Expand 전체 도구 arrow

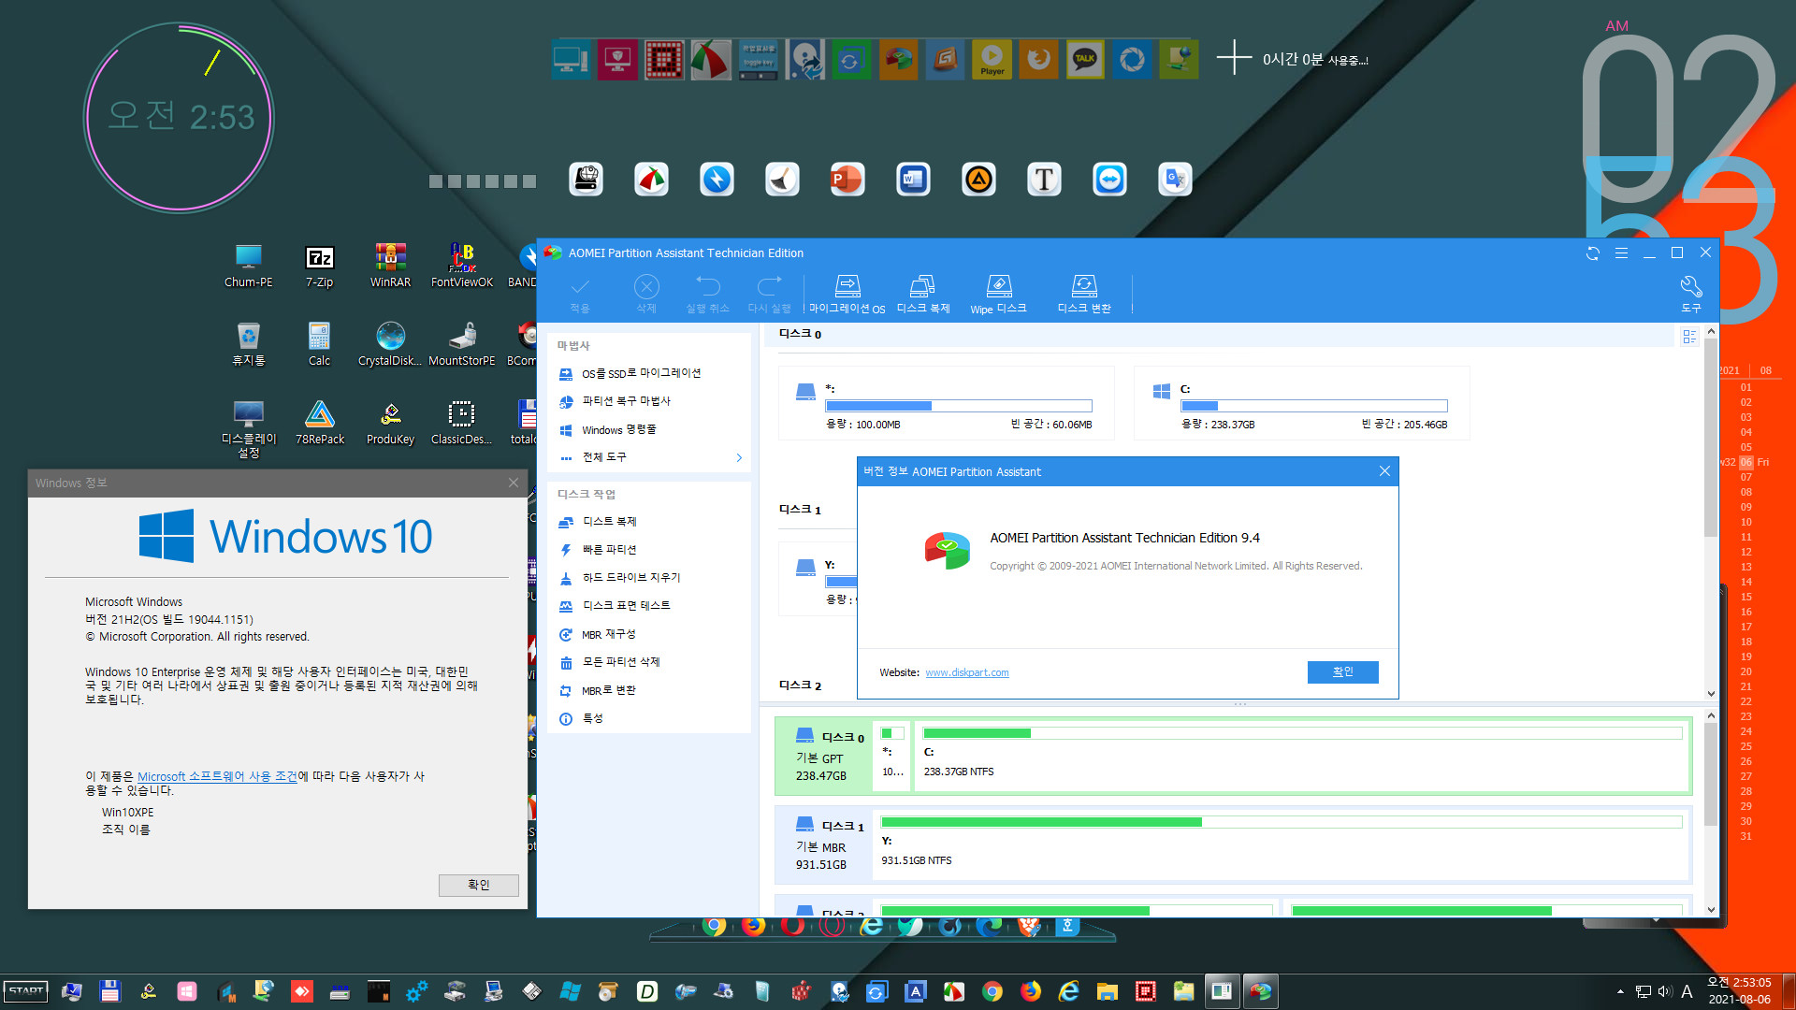(x=739, y=457)
